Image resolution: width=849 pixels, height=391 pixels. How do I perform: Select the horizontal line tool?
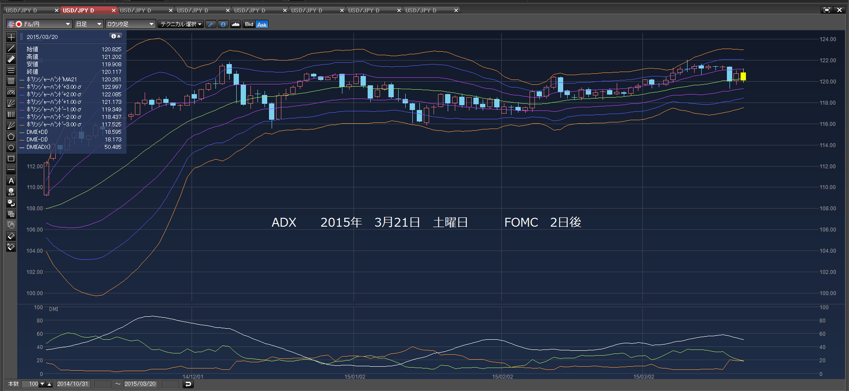[11, 170]
